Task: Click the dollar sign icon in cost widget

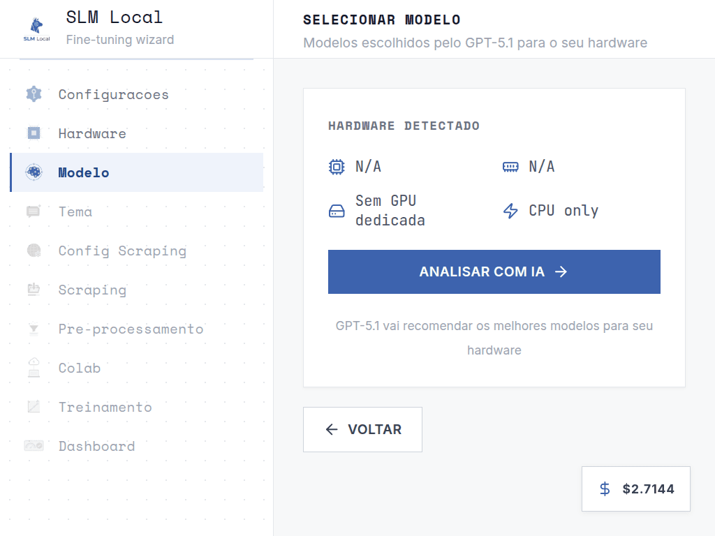Action: click(x=603, y=489)
